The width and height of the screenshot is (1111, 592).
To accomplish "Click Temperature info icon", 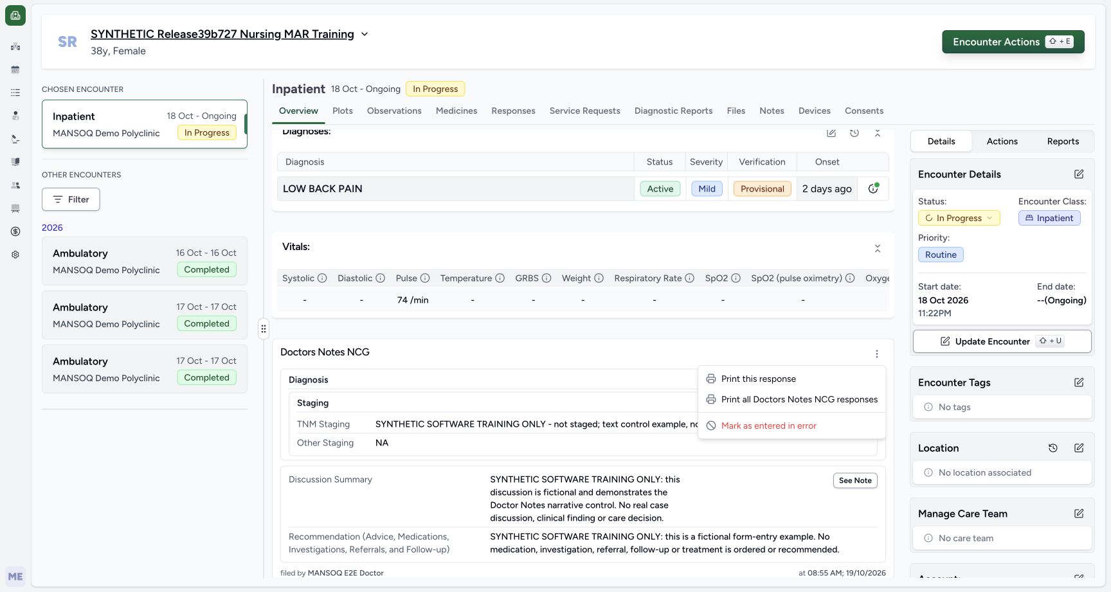I will pyautogui.click(x=500, y=278).
